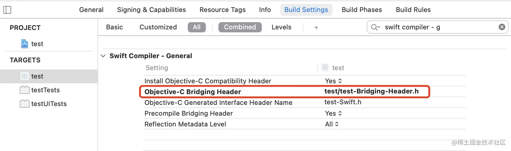Screen dimensions: 511x151
Task: Select the All filter button
Action: pos(197,27)
